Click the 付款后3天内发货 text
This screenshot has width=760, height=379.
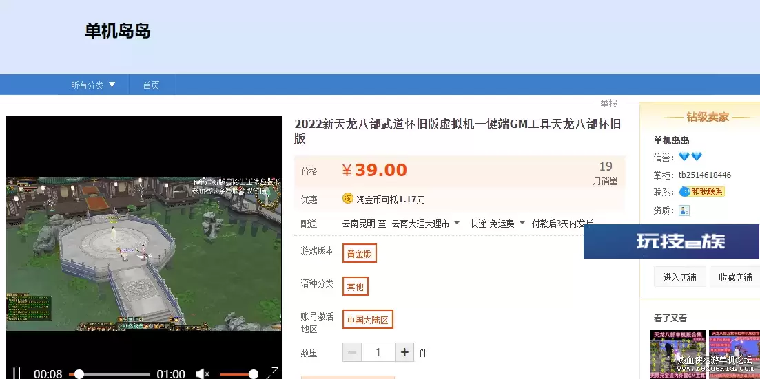point(562,224)
